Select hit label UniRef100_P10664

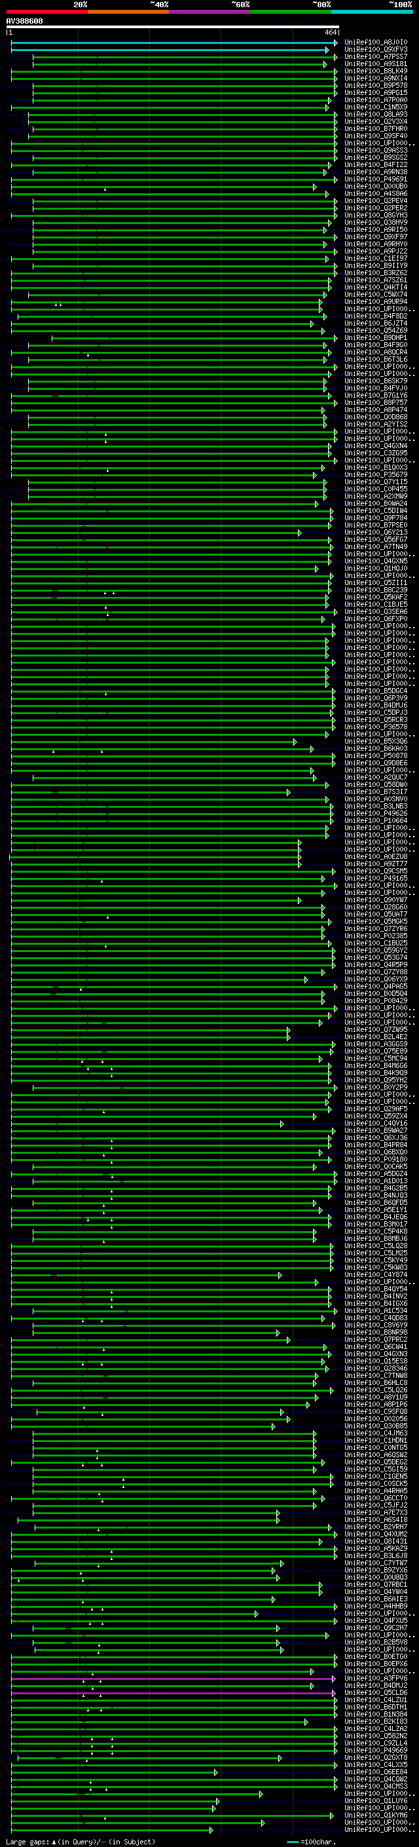click(376, 821)
